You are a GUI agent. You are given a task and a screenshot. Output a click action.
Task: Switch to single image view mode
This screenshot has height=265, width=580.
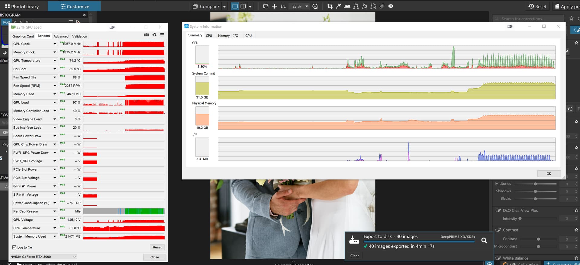pyautogui.click(x=235, y=6)
